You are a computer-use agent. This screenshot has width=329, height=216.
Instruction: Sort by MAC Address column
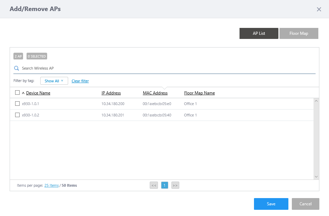(x=155, y=93)
